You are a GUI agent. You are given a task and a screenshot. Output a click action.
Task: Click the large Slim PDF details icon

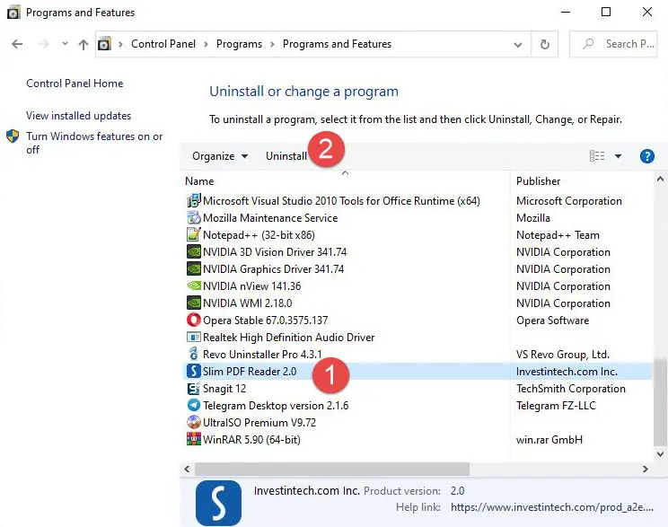(218, 503)
